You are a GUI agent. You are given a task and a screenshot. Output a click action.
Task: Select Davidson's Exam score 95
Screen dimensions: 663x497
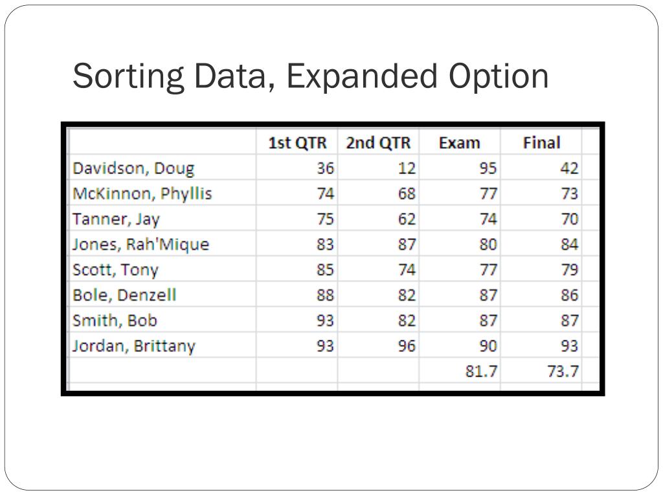tap(460, 168)
